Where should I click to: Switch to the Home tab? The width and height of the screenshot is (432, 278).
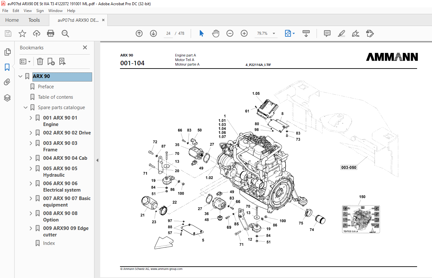tap(12, 20)
